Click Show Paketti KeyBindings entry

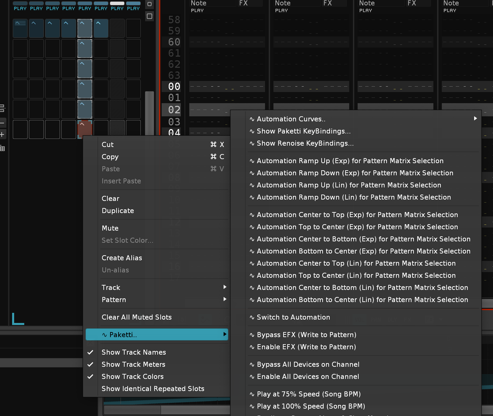[x=303, y=131]
